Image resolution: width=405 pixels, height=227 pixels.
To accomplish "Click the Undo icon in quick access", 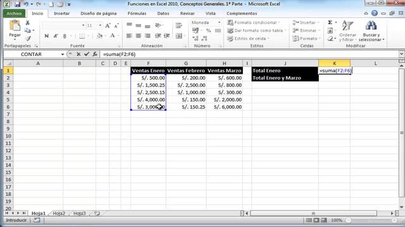I will click(26, 4).
